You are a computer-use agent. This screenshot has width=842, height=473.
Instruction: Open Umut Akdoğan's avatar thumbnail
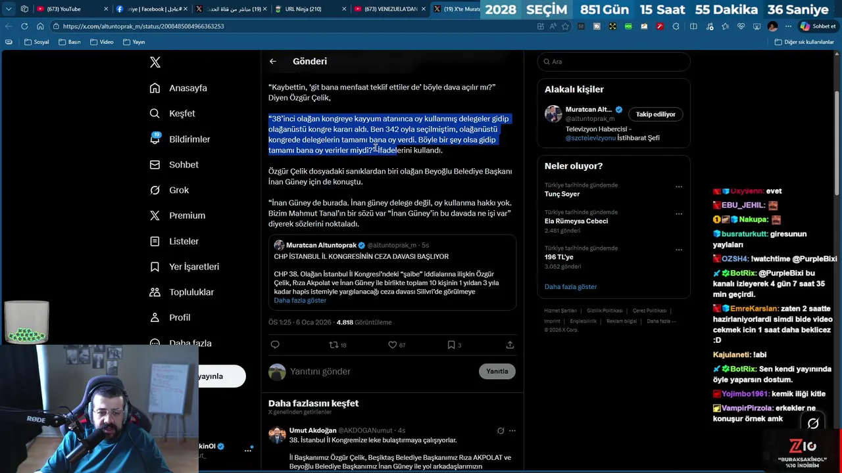coord(277,434)
